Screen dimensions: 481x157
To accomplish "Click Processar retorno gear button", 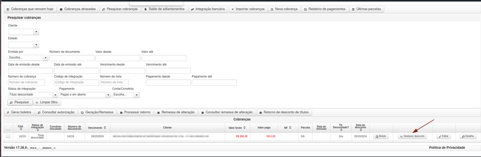I will (135, 112).
